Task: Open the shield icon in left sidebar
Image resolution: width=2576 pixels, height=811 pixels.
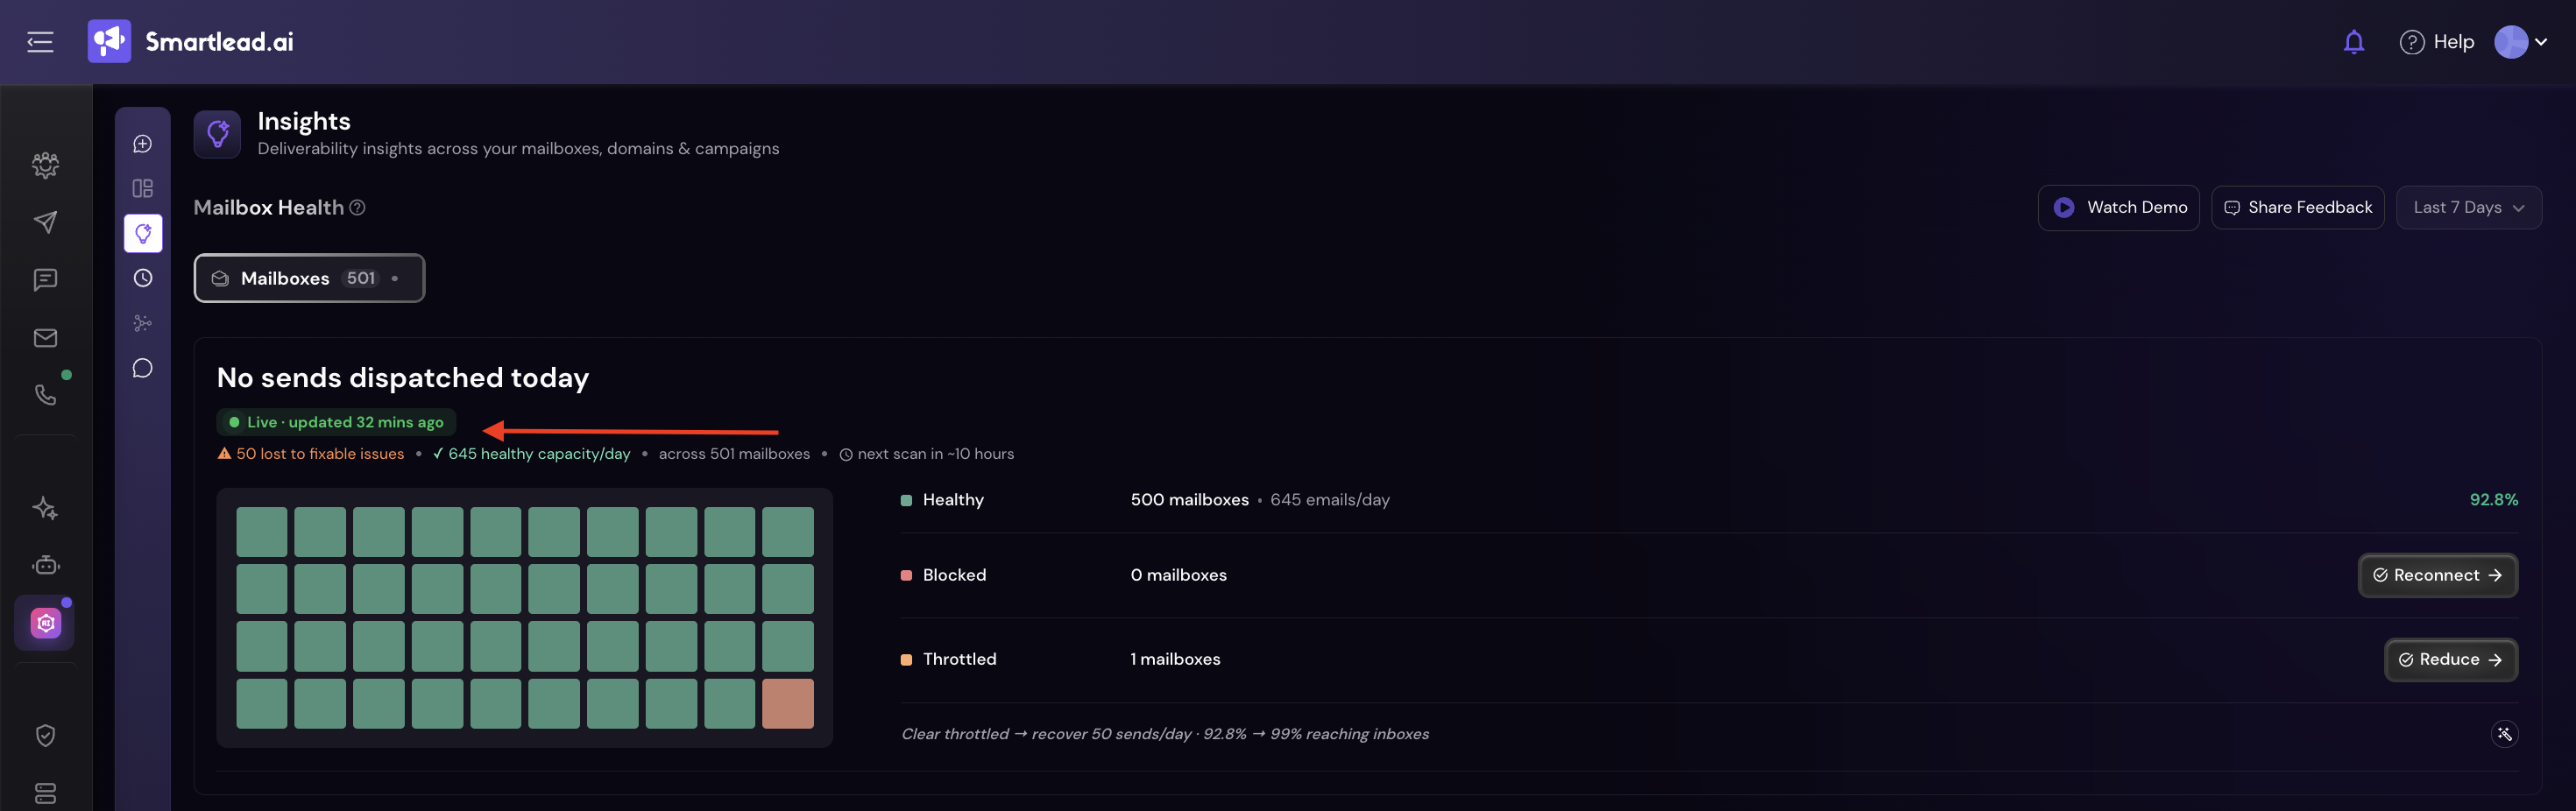Action: click(x=45, y=736)
